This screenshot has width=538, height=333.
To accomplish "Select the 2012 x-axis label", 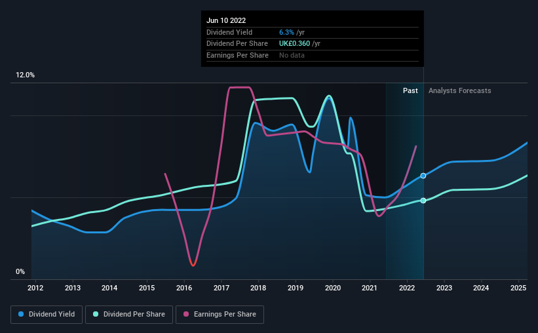I will click(x=35, y=288).
